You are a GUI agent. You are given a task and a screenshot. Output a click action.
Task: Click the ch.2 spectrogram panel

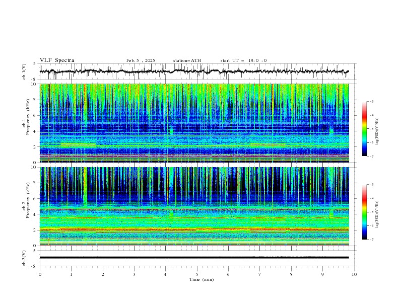pos(194,206)
